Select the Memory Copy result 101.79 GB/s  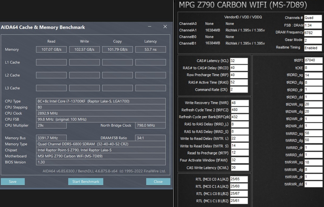point(117,49)
